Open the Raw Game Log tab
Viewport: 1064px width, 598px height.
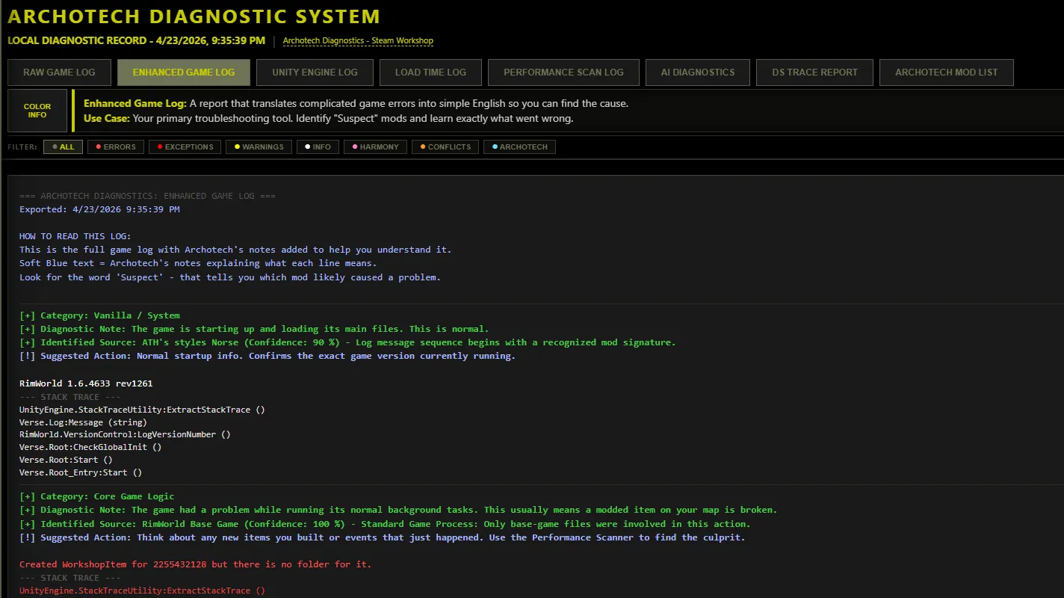point(59,73)
